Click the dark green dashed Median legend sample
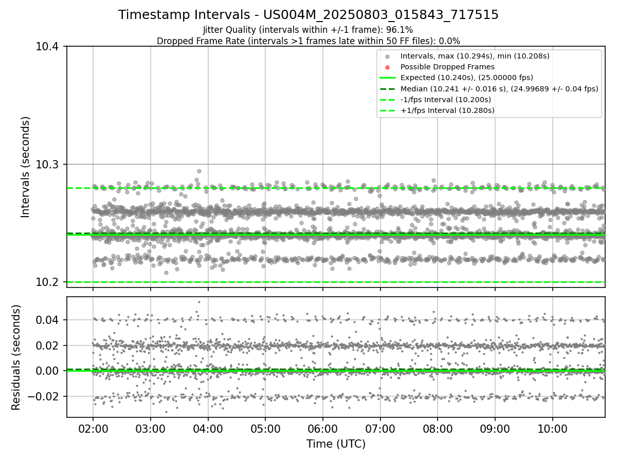Image resolution: width=617 pixels, height=462 pixels. [388, 89]
